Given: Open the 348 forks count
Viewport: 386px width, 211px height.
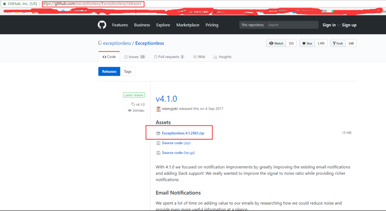Looking at the screenshot, I should (351, 43).
